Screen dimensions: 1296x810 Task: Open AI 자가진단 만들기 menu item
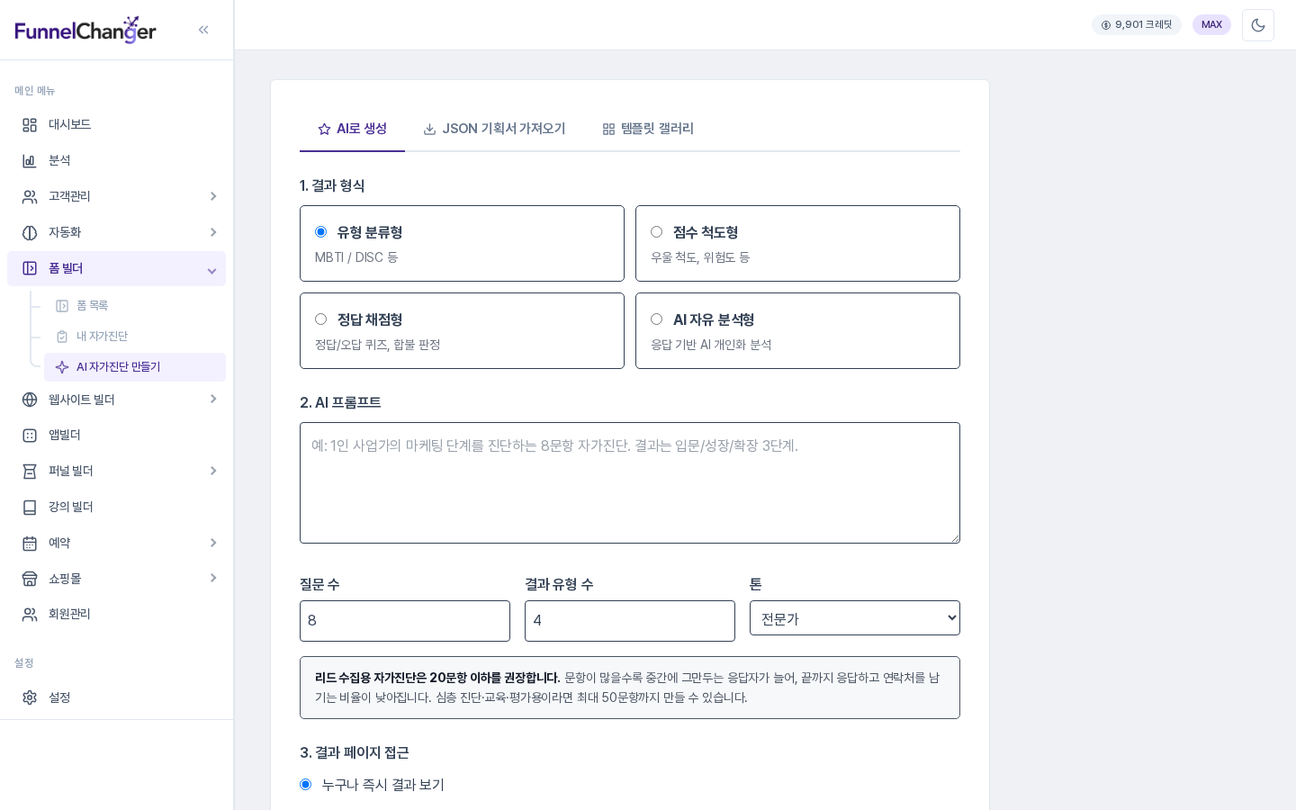(135, 367)
